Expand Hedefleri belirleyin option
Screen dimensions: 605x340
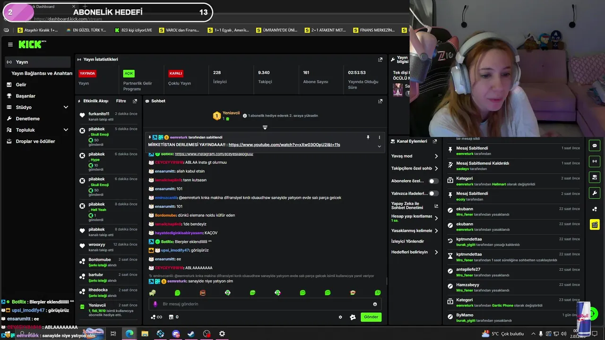coord(415,252)
